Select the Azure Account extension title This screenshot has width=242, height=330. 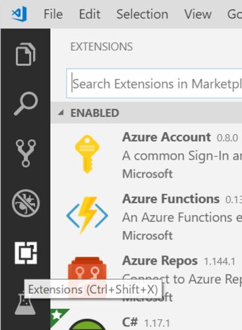(167, 137)
